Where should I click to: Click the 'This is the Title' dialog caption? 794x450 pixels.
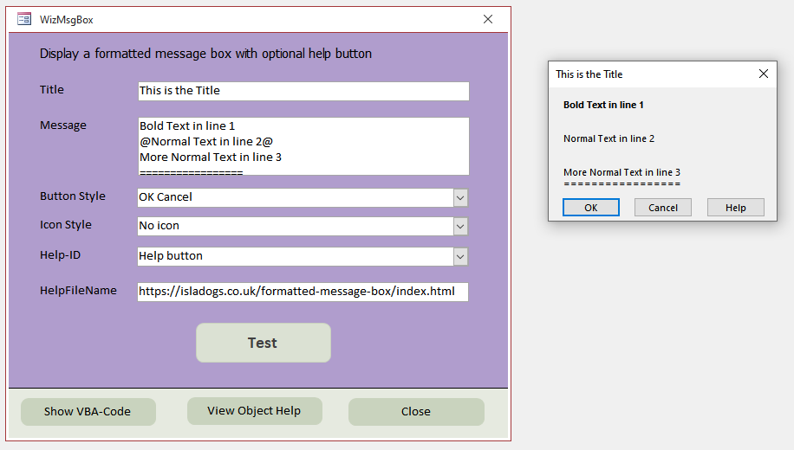(589, 74)
